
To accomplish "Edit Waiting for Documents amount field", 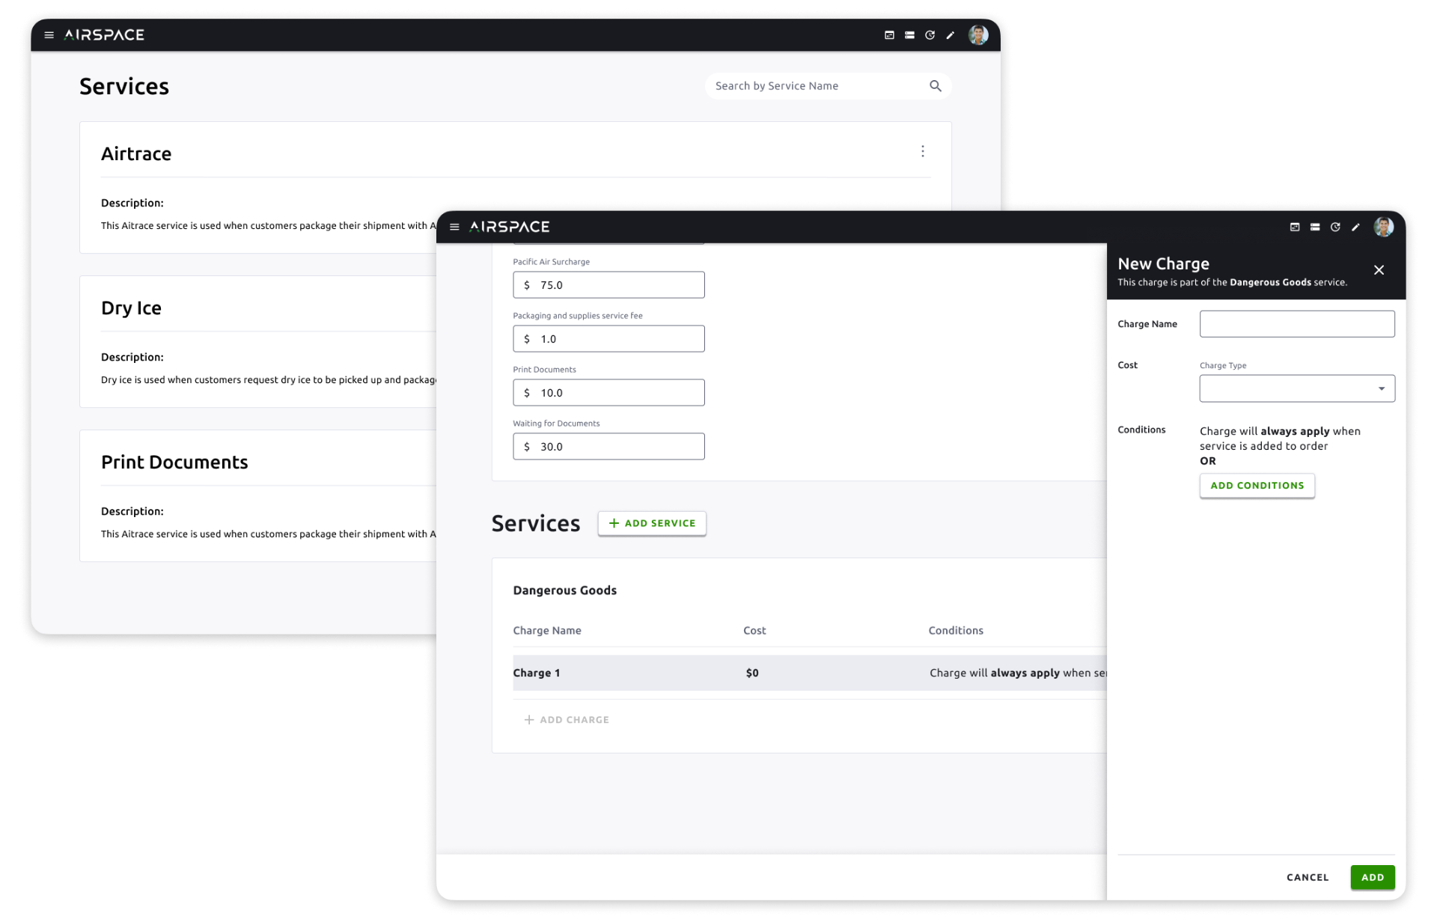I will click(x=608, y=447).
